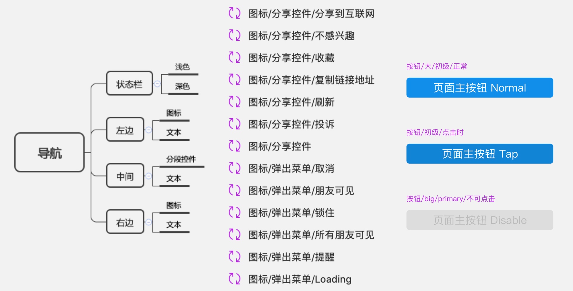
Task: Collapse the 中间 node's children
Action: pyautogui.click(x=148, y=176)
